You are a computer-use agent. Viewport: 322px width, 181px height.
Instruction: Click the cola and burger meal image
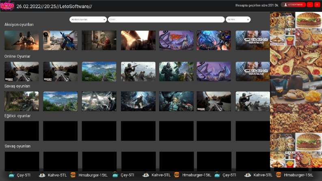296,89
